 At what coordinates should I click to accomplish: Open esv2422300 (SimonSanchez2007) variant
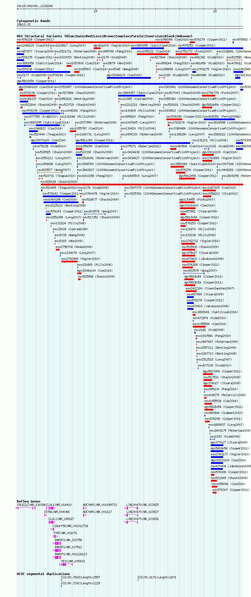(x=210, y=288)
